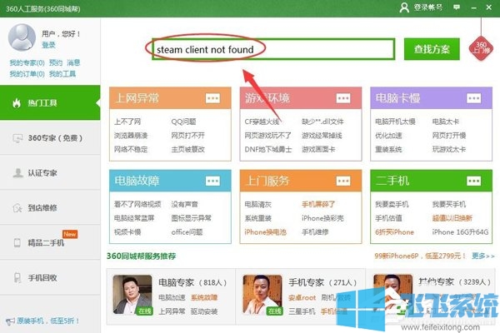Click the shop icon beside 到店维修
Image resolution: width=500 pixels, height=333 pixels.
point(17,208)
